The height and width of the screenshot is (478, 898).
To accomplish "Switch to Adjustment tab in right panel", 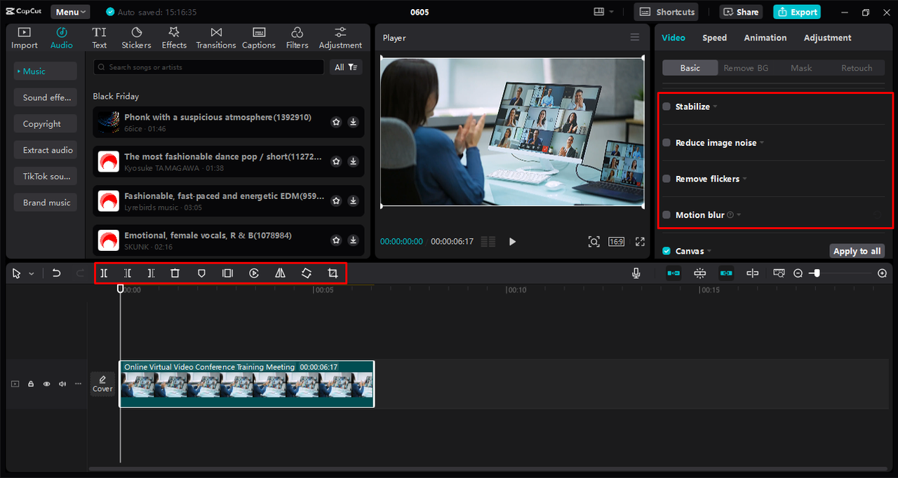I will [x=828, y=38].
